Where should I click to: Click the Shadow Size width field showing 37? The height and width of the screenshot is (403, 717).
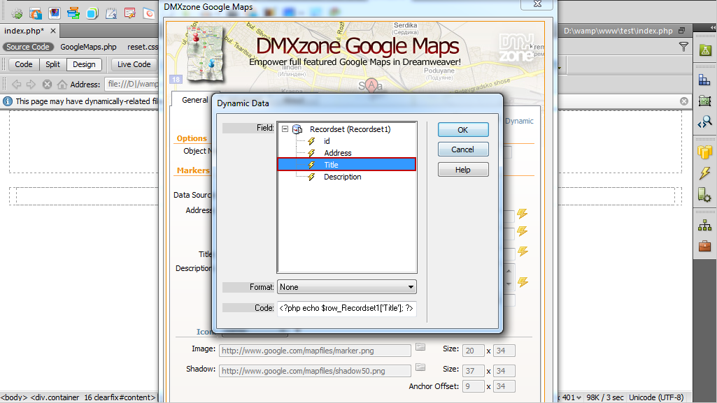[474, 371]
